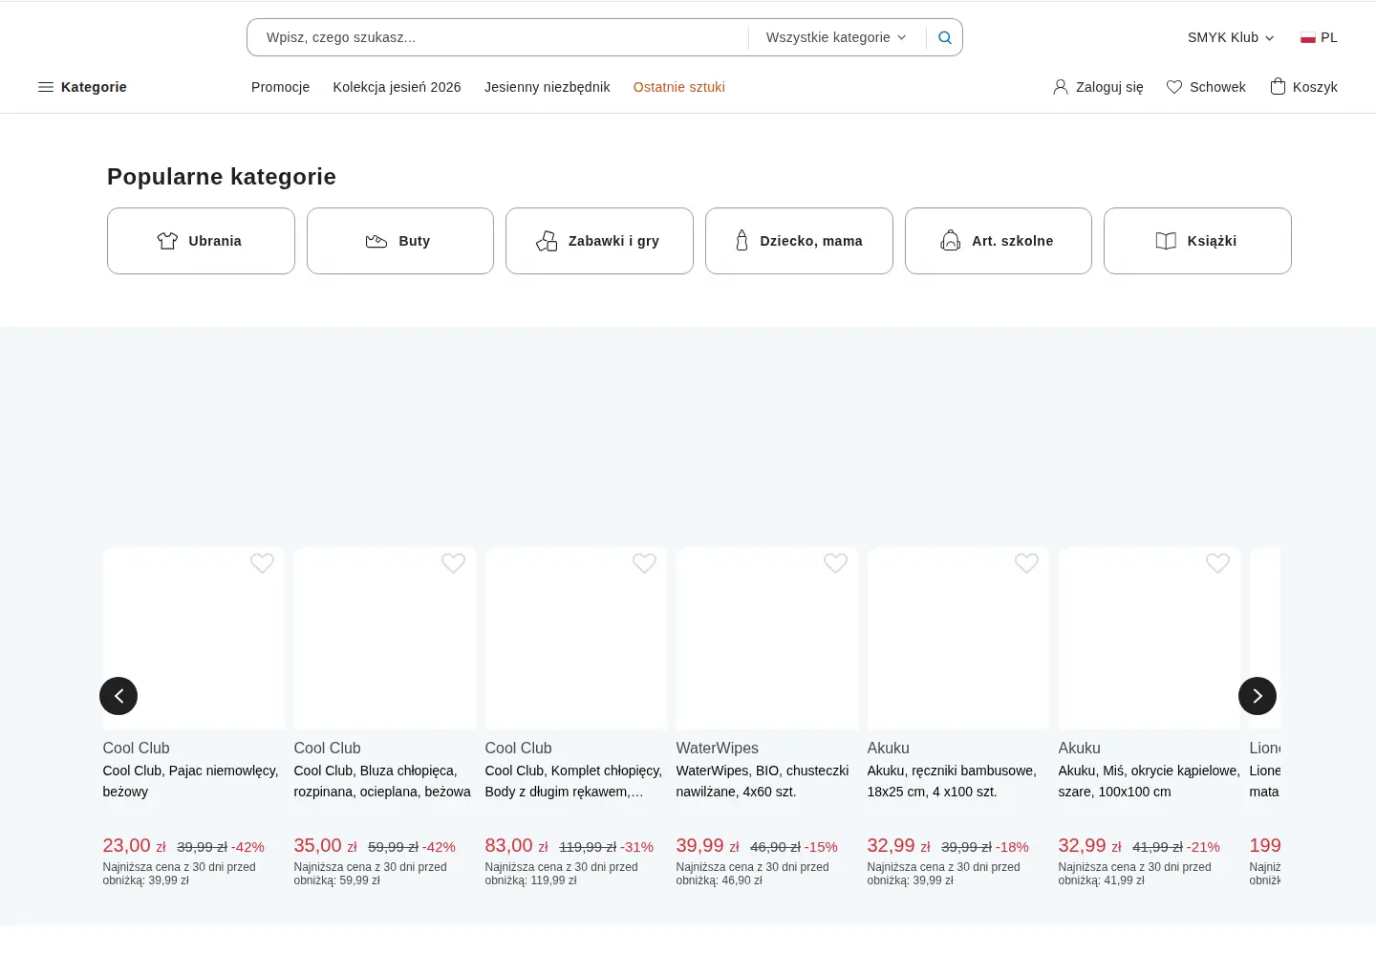Click the previous carousel arrow
The image size is (1376, 956).
tap(118, 696)
